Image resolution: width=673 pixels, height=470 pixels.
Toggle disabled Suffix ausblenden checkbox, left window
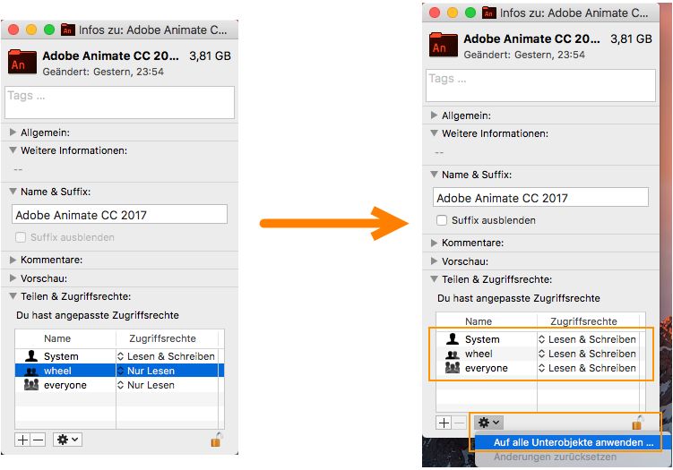[21, 237]
